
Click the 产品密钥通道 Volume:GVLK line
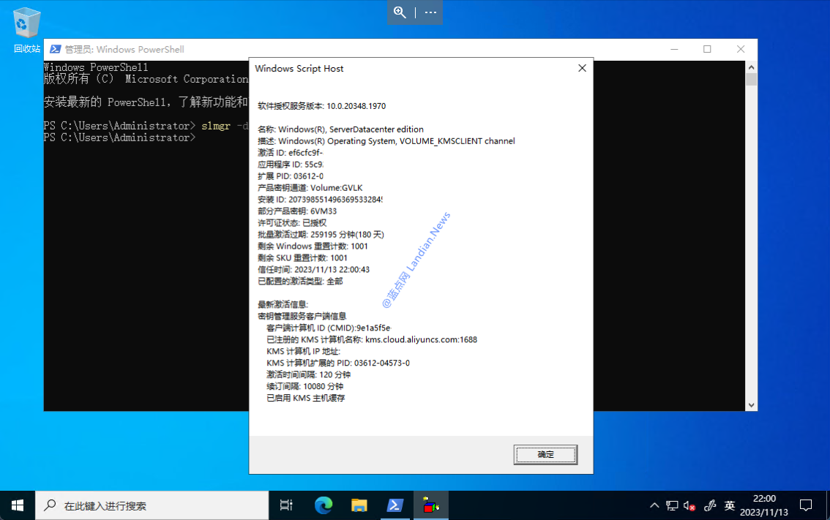pos(310,187)
